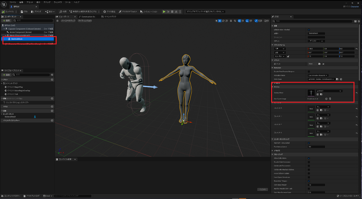The image size is (362, 199).
Task: Select the SkeletalMesh component row
Action: pos(27,39)
